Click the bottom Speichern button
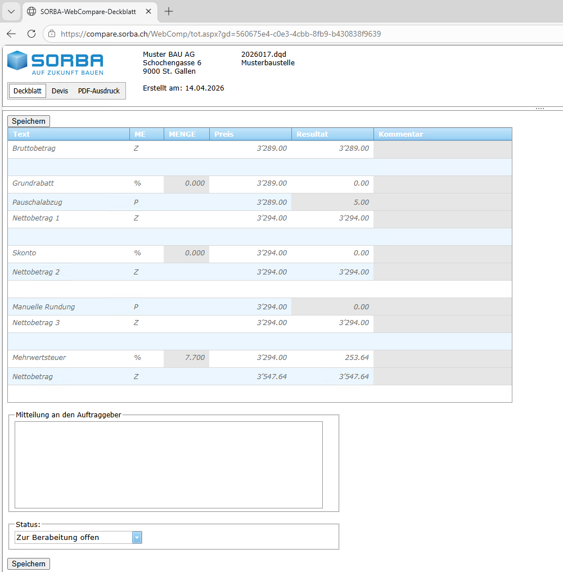The height and width of the screenshot is (572, 563). 29,564
